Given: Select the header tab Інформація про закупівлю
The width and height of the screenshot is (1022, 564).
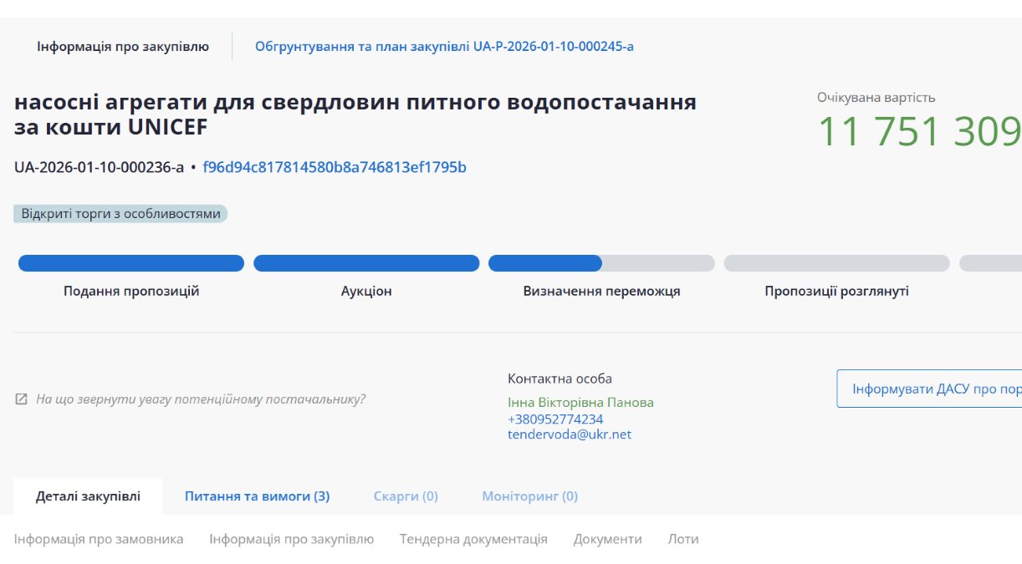Looking at the screenshot, I should [x=123, y=46].
